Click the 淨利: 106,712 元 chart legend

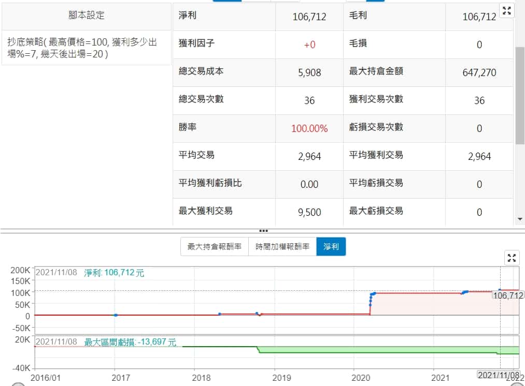(x=114, y=273)
